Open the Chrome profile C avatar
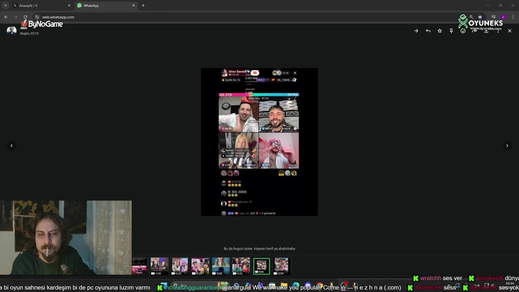The height and width of the screenshot is (292, 519). [503, 17]
